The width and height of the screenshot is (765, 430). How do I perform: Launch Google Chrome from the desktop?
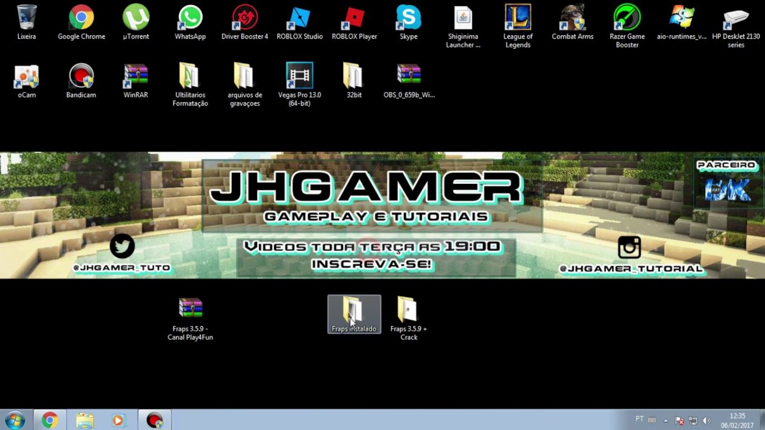(x=81, y=23)
